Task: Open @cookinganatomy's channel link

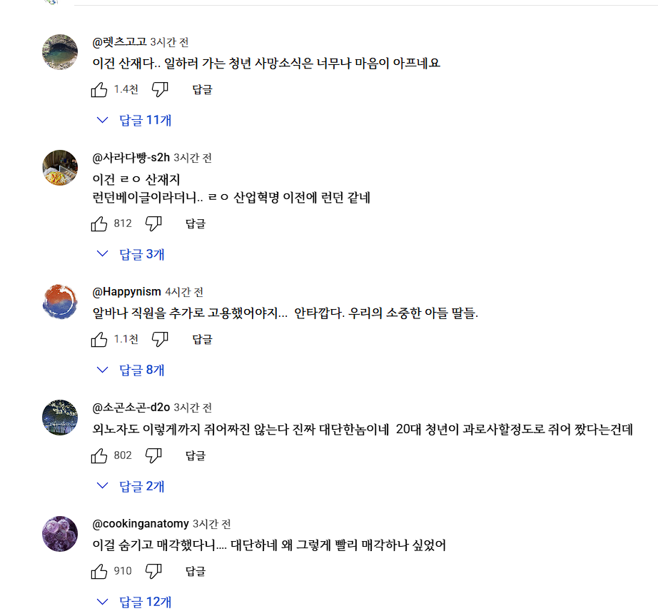Action: click(141, 524)
